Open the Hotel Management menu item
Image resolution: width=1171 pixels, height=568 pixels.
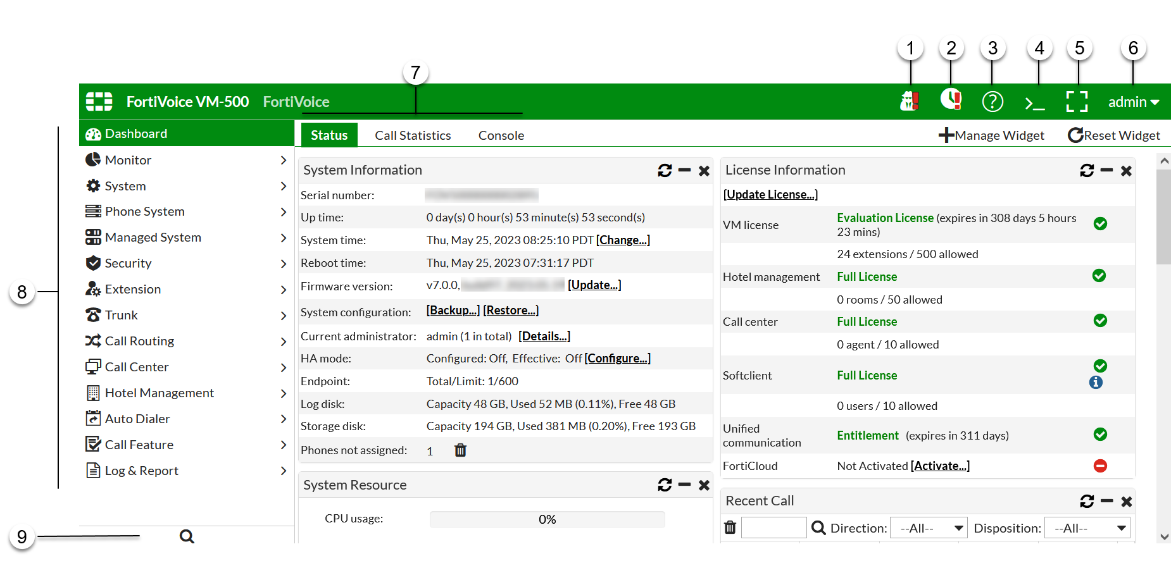pos(187,393)
